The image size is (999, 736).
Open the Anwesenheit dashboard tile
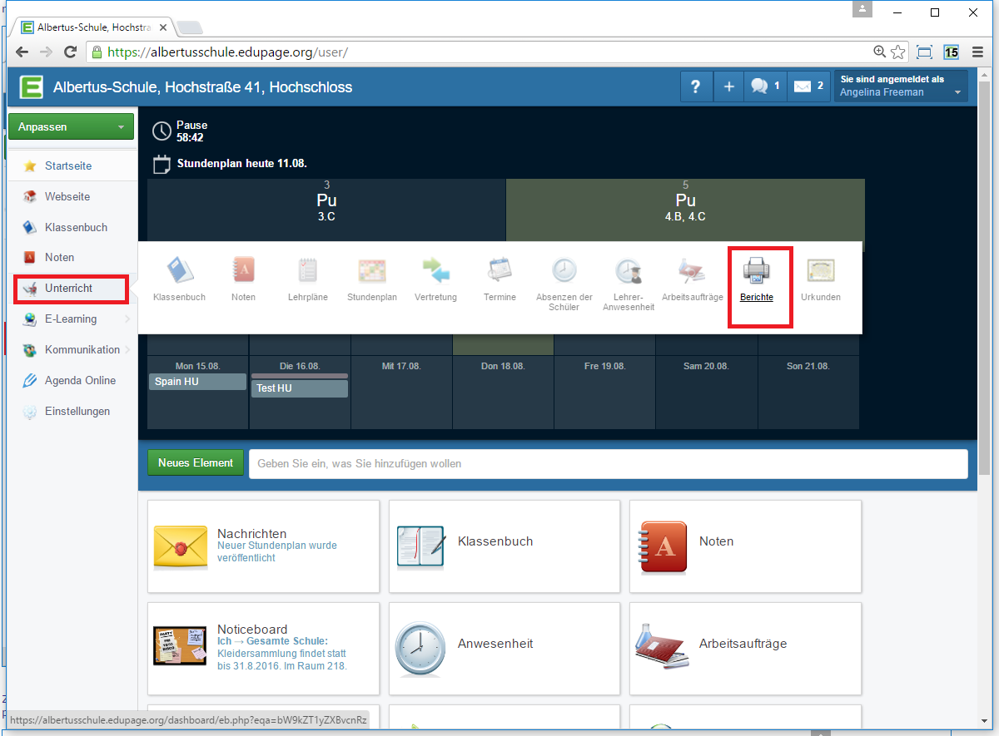(x=504, y=649)
